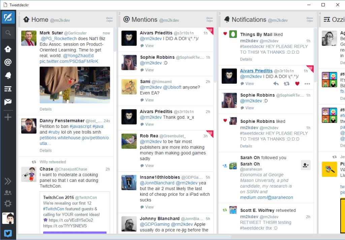Viewport: 345px width, 240px height.
Task: Open Search via the magnifier icon
Action: (8, 33)
